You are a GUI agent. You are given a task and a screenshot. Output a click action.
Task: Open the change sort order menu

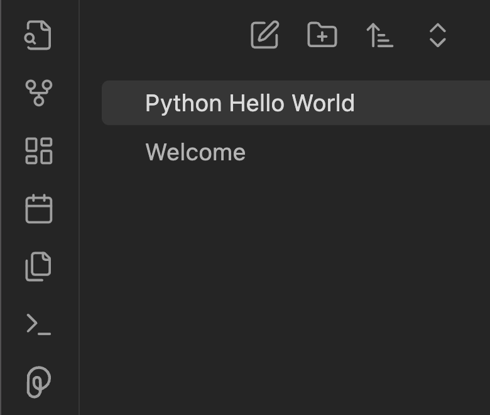click(379, 35)
